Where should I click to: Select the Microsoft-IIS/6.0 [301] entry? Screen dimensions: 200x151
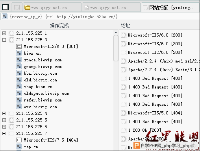click(51, 46)
